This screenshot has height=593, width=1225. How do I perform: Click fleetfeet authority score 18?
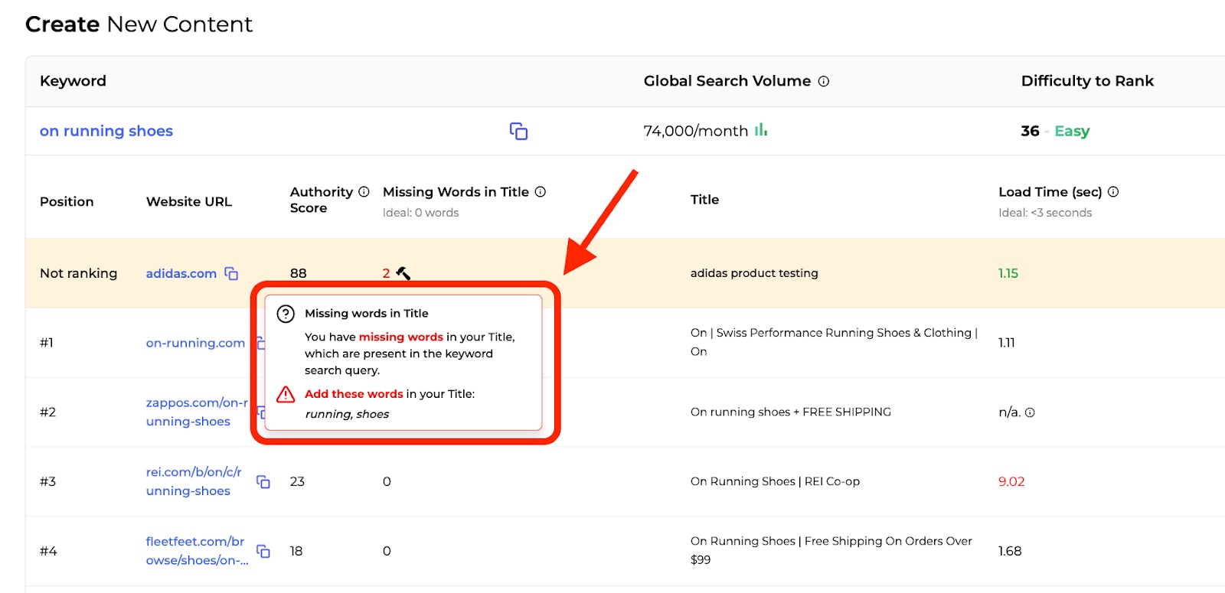point(296,551)
